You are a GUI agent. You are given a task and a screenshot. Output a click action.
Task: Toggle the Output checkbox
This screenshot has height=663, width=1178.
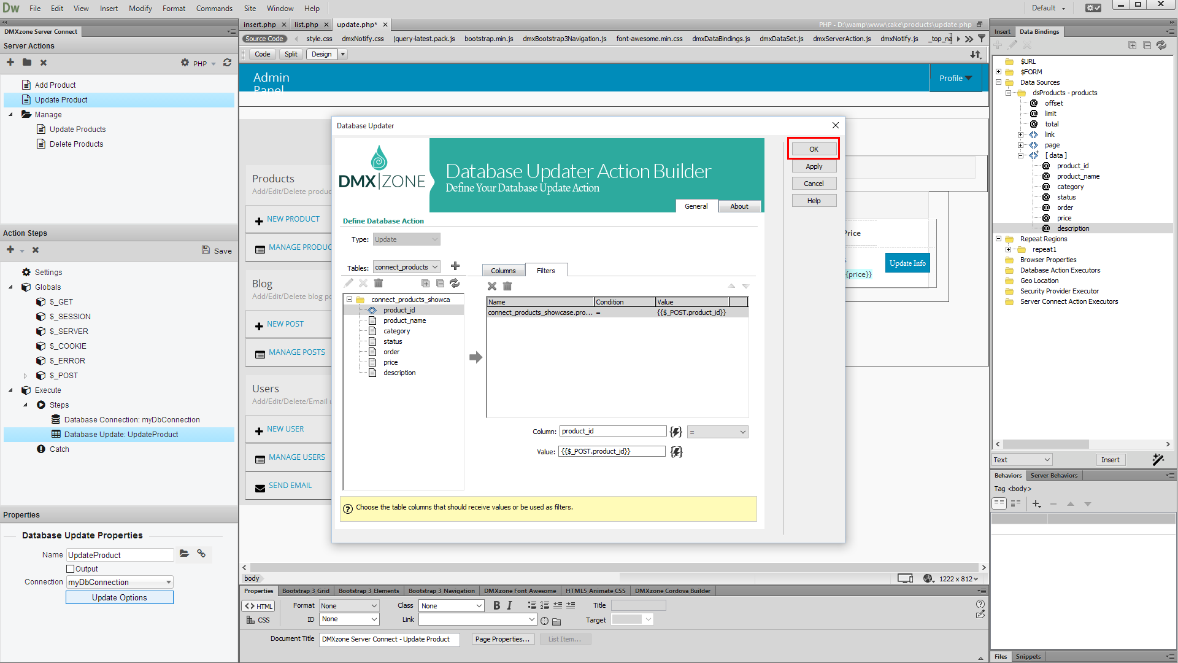pos(71,569)
